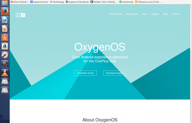Open System Settings from the dock
The height and width of the screenshot is (123, 192).
click(5, 55)
